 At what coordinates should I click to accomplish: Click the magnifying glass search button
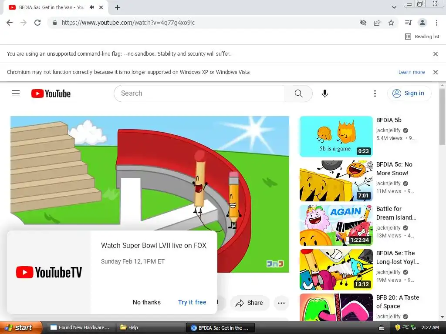(x=299, y=94)
